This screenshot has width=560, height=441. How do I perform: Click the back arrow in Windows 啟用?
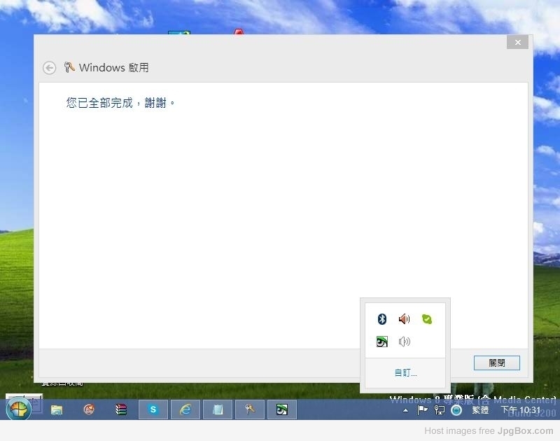coord(49,68)
